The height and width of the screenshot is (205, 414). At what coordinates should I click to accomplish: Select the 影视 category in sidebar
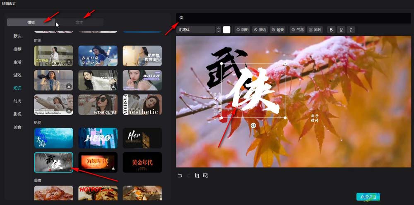(x=17, y=114)
